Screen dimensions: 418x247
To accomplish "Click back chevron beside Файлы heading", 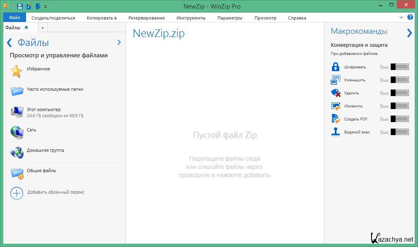I will pyautogui.click(x=9, y=43).
